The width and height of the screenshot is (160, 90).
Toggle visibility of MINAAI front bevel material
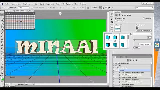(x=114, y=75)
